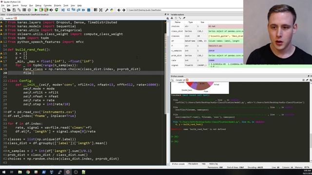Open the File menu
Image resolution: width=312 pixels, height=175 pixels.
(x=2, y=5)
